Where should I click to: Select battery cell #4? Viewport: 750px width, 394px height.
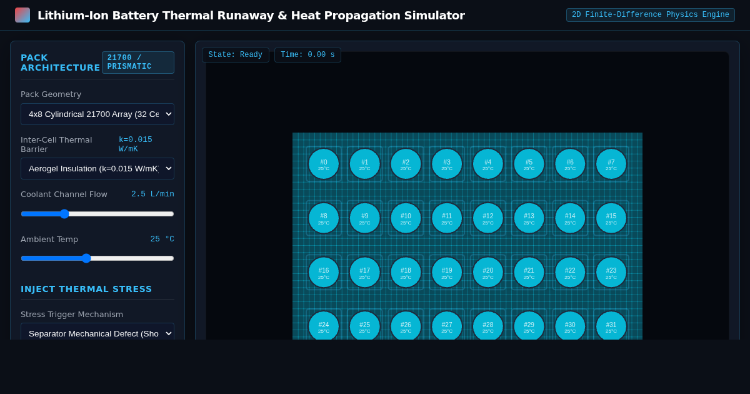click(x=488, y=164)
